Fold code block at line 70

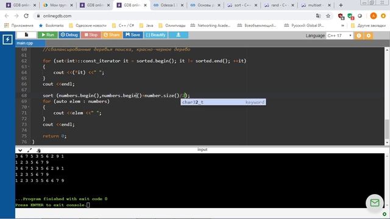point(29,107)
